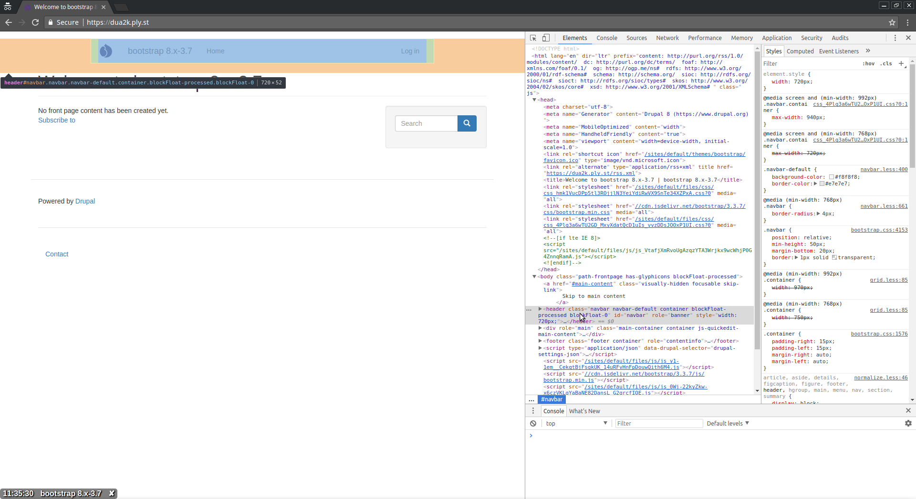Image resolution: width=916 pixels, height=499 pixels.
Task: Open console settings gear
Action: point(908,423)
